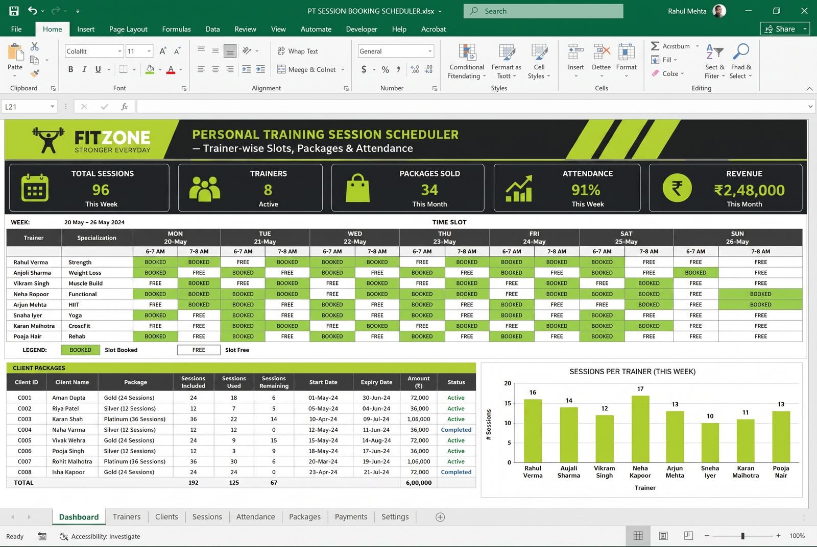The width and height of the screenshot is (817, 547).
Task: Switch to Page Layout view icon
Action: pos(663,536)
